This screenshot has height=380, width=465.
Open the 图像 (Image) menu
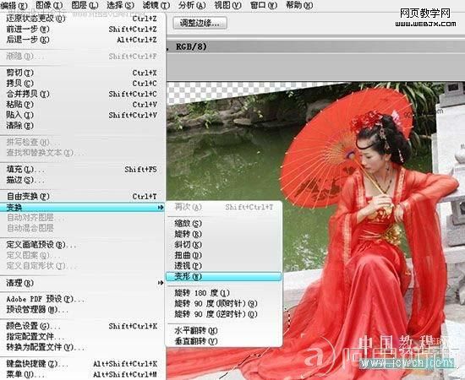click(x=49, y=5)
